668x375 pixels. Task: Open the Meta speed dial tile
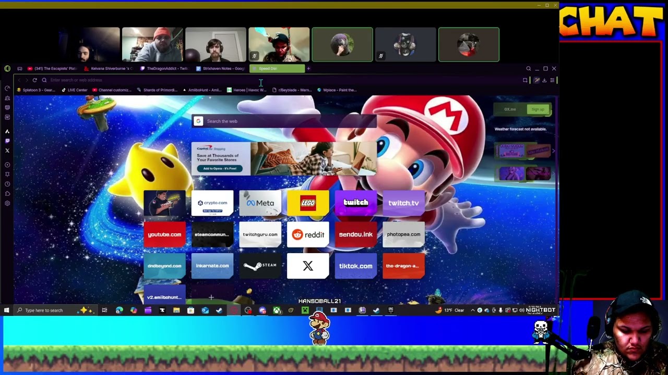click(260, 203)
